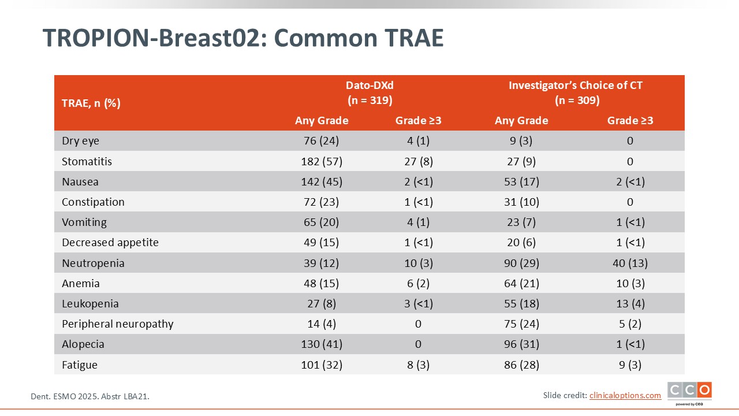This screenshot has width=739, height=416.
Task: Click the Slide credit label text
Action: [x=563, y=395]
